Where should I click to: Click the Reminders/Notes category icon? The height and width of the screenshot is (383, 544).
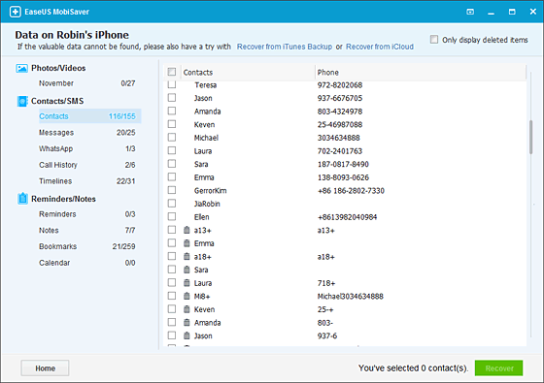click(22, 199)
